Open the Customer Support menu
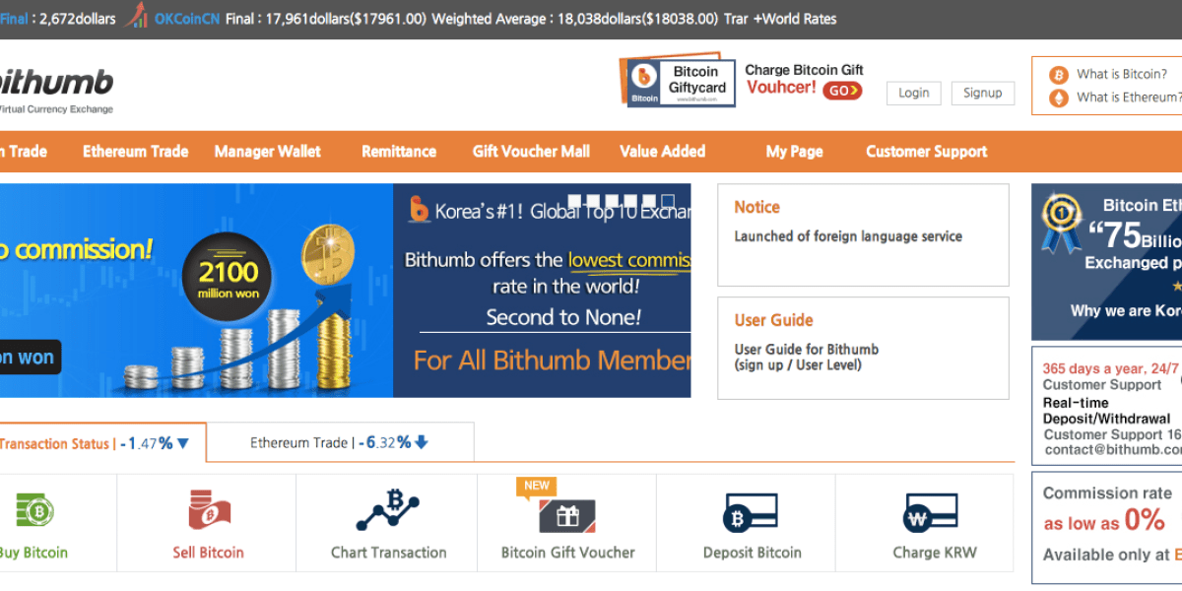The image size is (1182, 591). click(926, 152)
